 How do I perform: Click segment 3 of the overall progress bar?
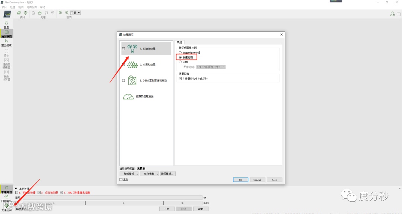(x=182, y=203)
